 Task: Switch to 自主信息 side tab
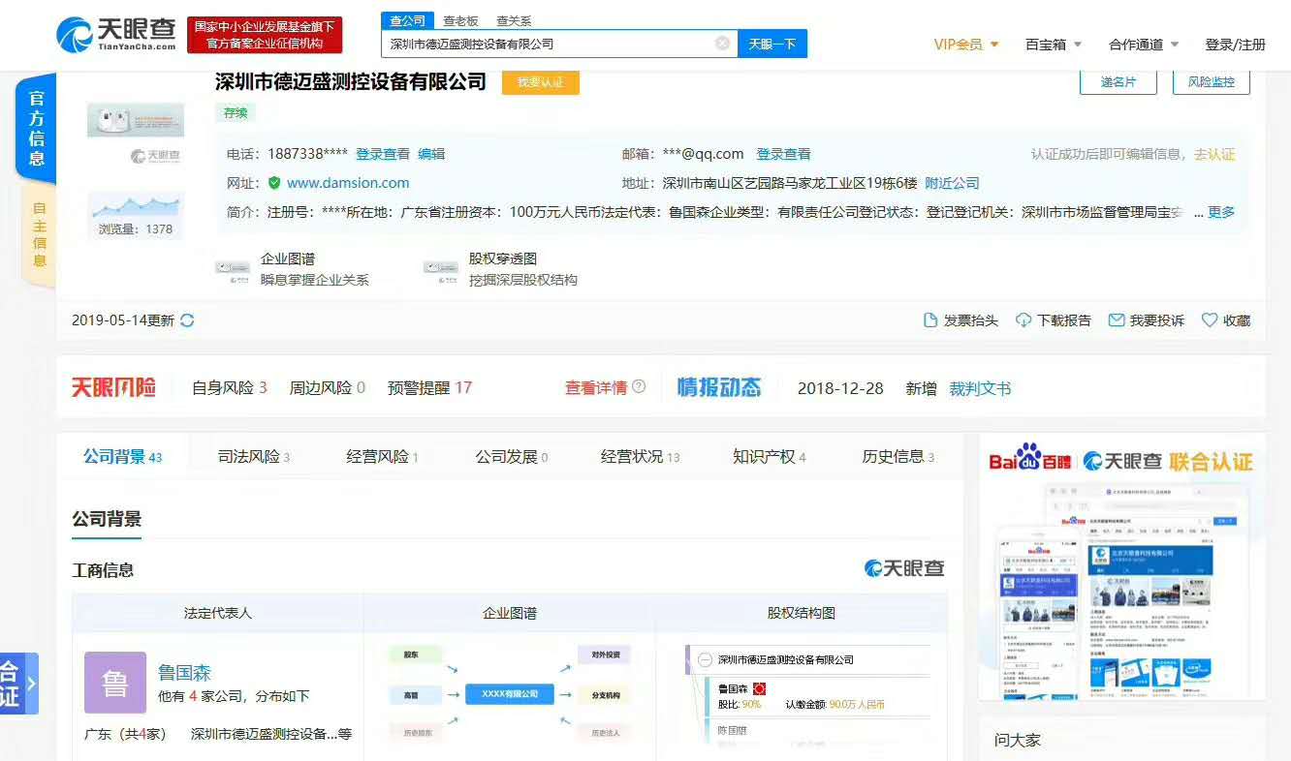[x=39, y=234]
